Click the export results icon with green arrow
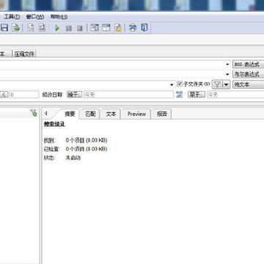Viewport: 264px width, 264px height. point(16,28)
